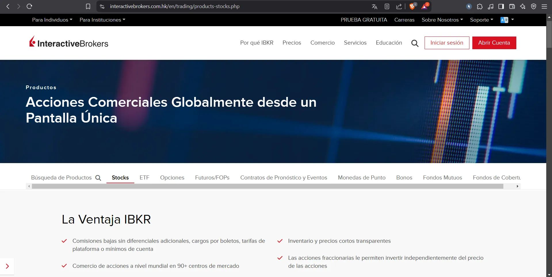This screenshot has height=277, width=552.
Task: Open the Servicios menu
Action: click(355, 43)
